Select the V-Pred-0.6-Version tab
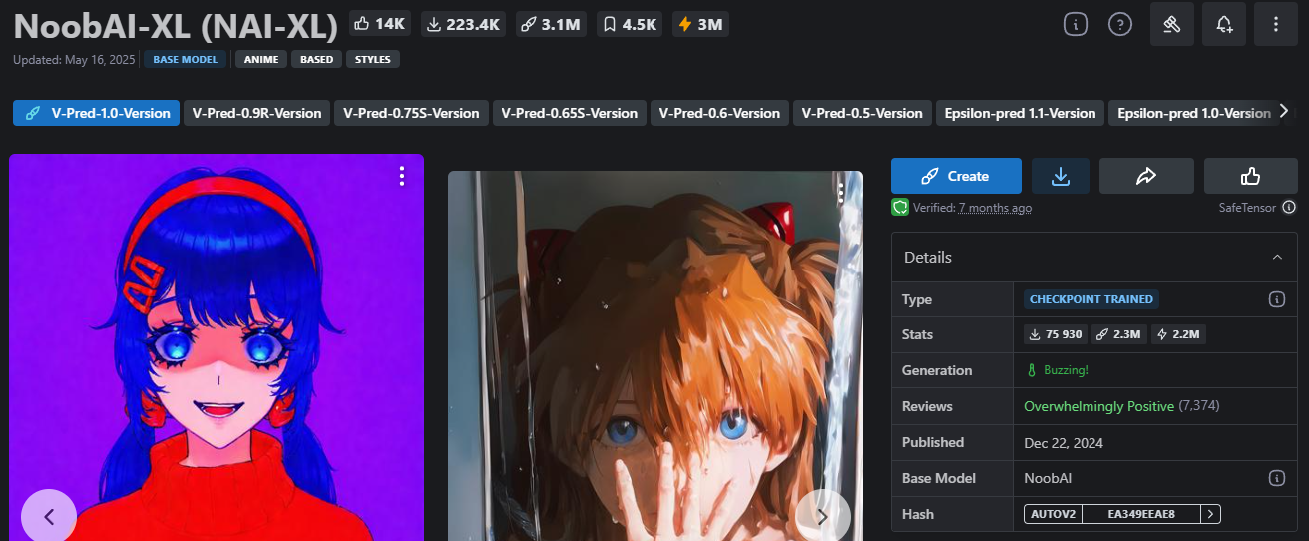The width and height of the screenshot is (1309, 541). click(720, 113)
